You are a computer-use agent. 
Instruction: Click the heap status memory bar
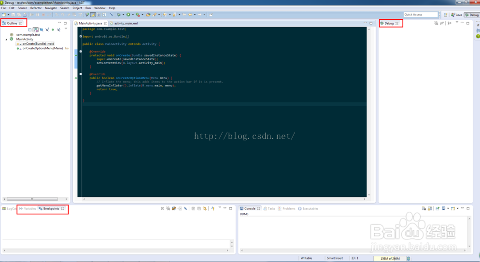tap(390, 258)
